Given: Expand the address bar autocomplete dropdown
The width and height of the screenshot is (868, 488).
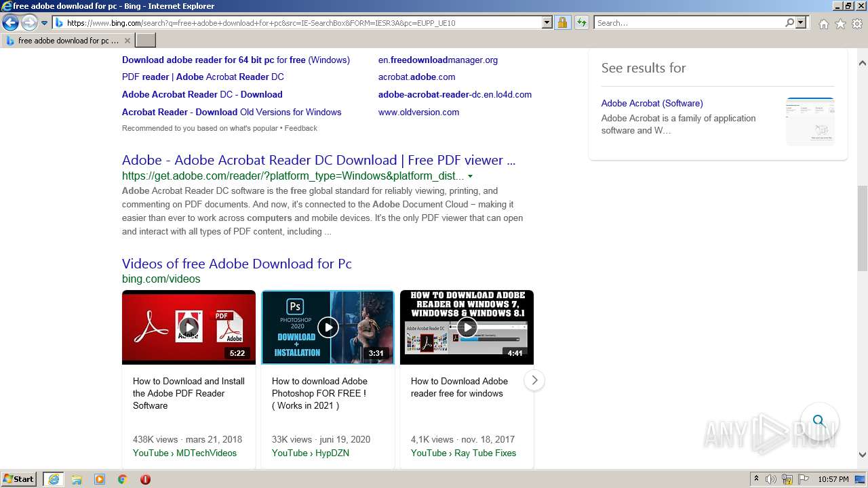Looking at the screenshot, I should point(547,23).
